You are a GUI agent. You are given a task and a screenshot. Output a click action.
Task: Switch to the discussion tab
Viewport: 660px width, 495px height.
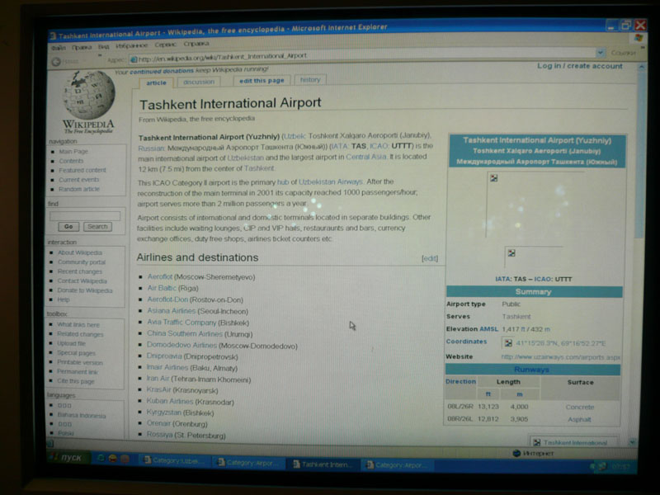[199, 82]
